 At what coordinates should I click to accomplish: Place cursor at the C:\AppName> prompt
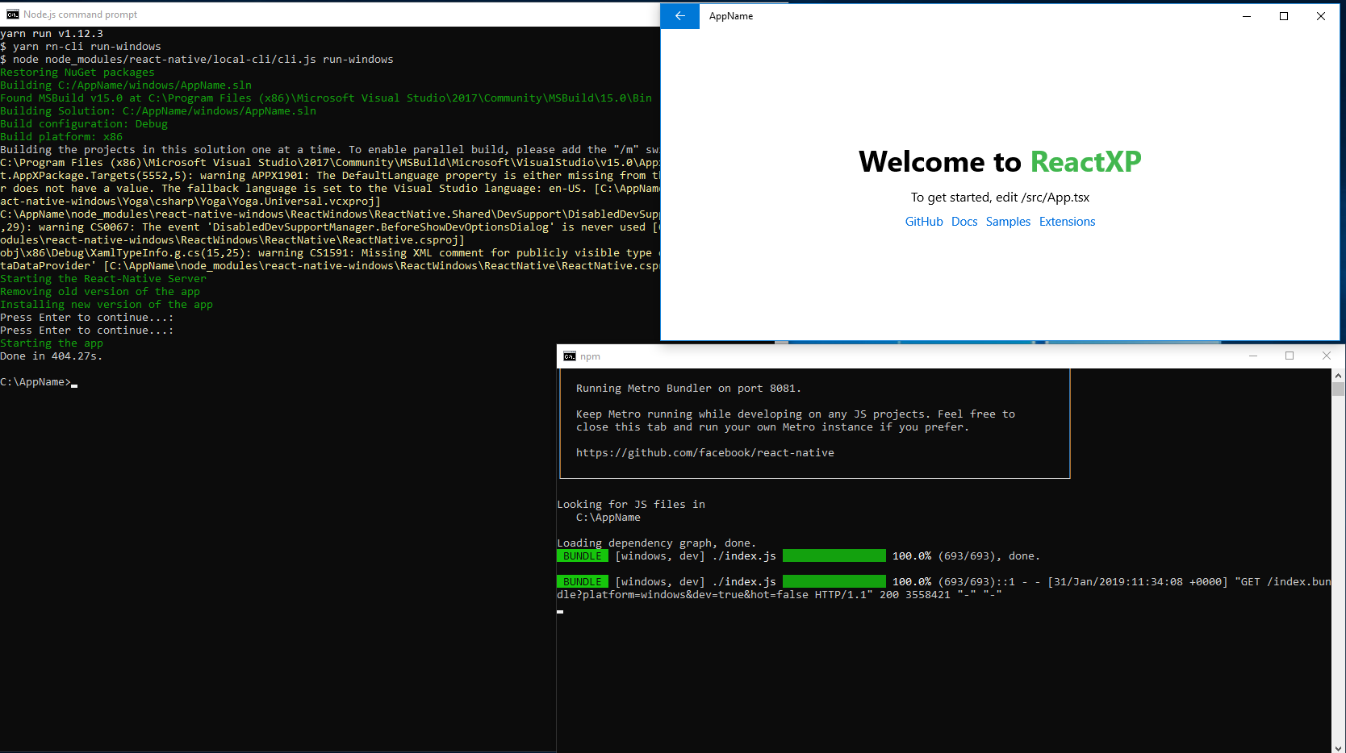pyautogui.click(x=38, y=381)
